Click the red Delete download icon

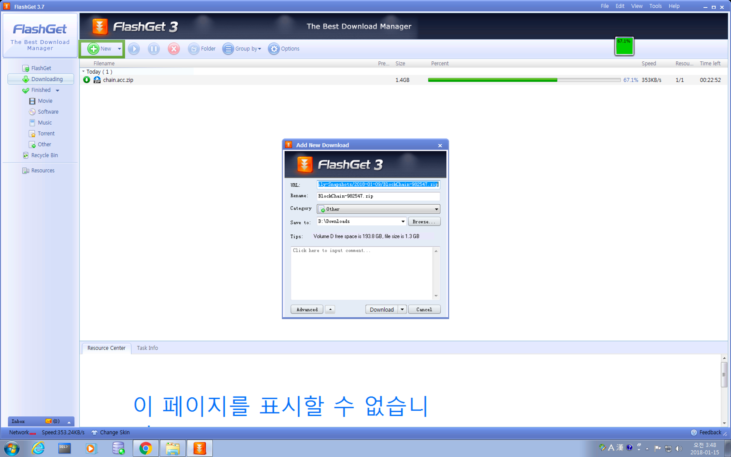coord(174,49)
